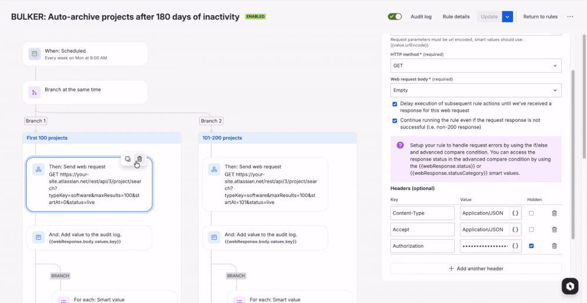This screenshot has width=587, height=303.
Task: Select the Branch 1 label
Action: 36,121
